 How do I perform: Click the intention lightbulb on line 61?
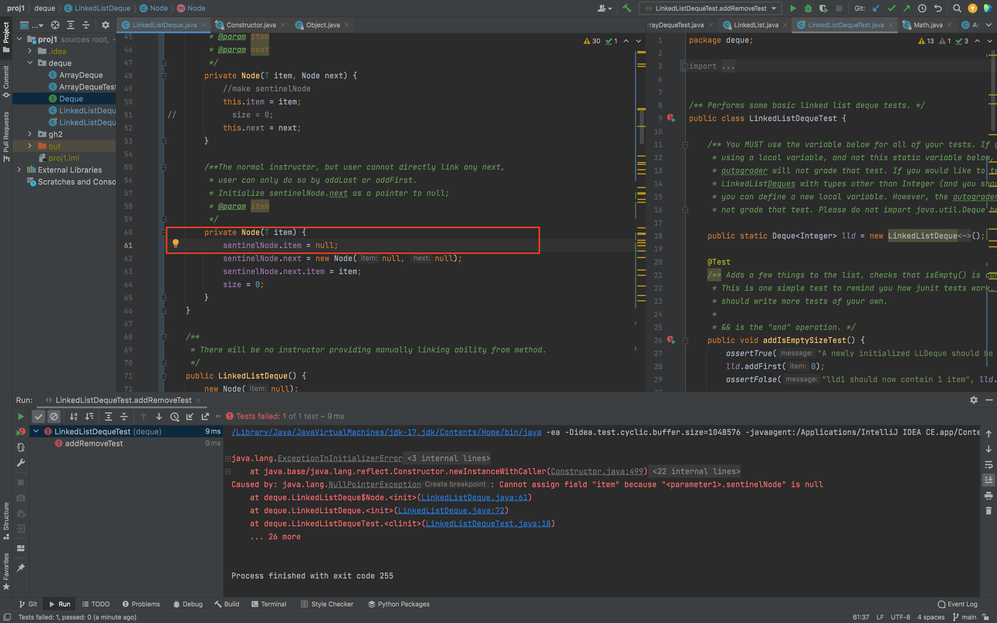(175, 243)
